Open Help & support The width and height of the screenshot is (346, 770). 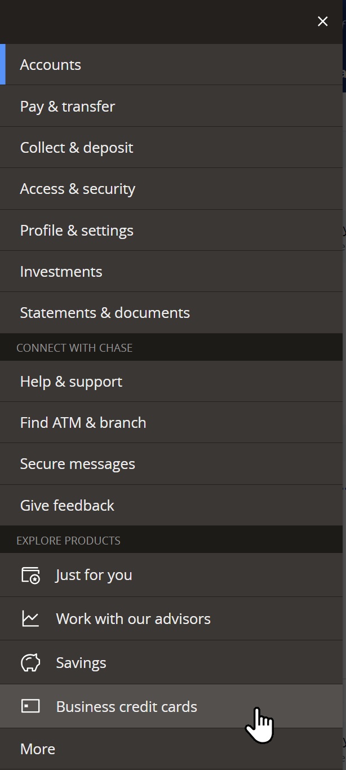point(71,382)
